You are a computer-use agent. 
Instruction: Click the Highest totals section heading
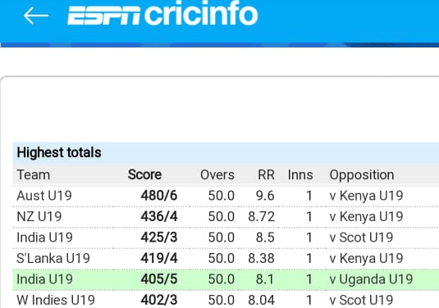point(59,152)
